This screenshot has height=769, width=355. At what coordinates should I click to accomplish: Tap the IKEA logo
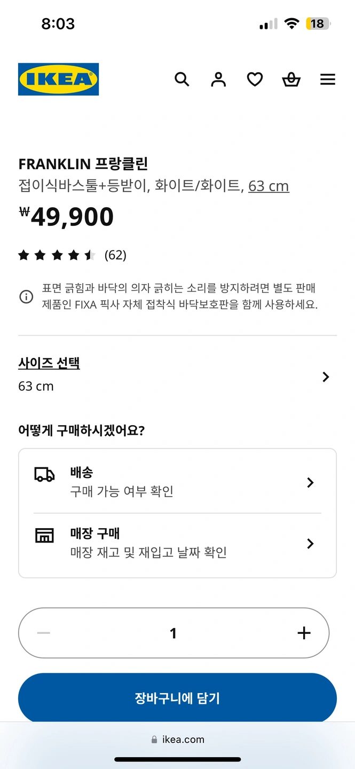coord(59,80)
